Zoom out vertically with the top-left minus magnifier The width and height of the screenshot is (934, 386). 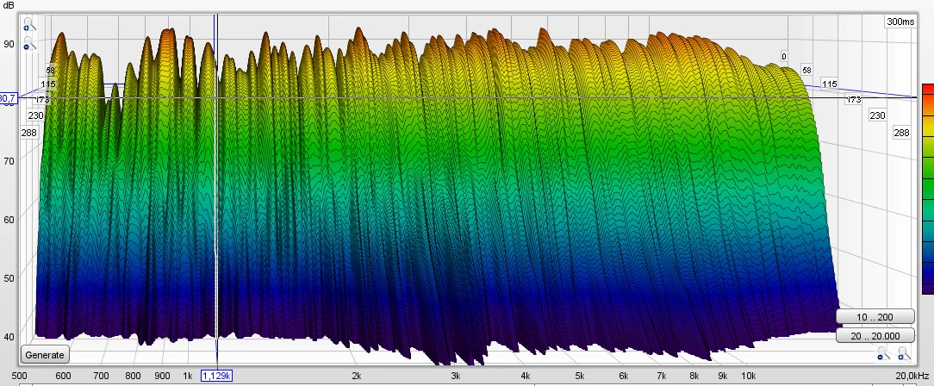click(x=29, y=43)
